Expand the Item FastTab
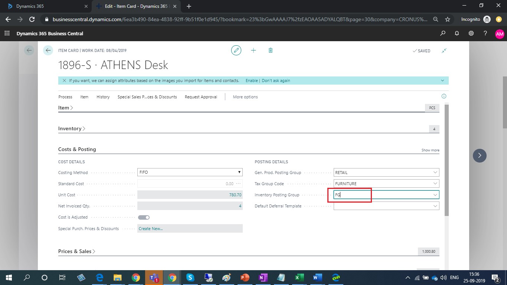507x285 pixels. click(x=66, y=108)
